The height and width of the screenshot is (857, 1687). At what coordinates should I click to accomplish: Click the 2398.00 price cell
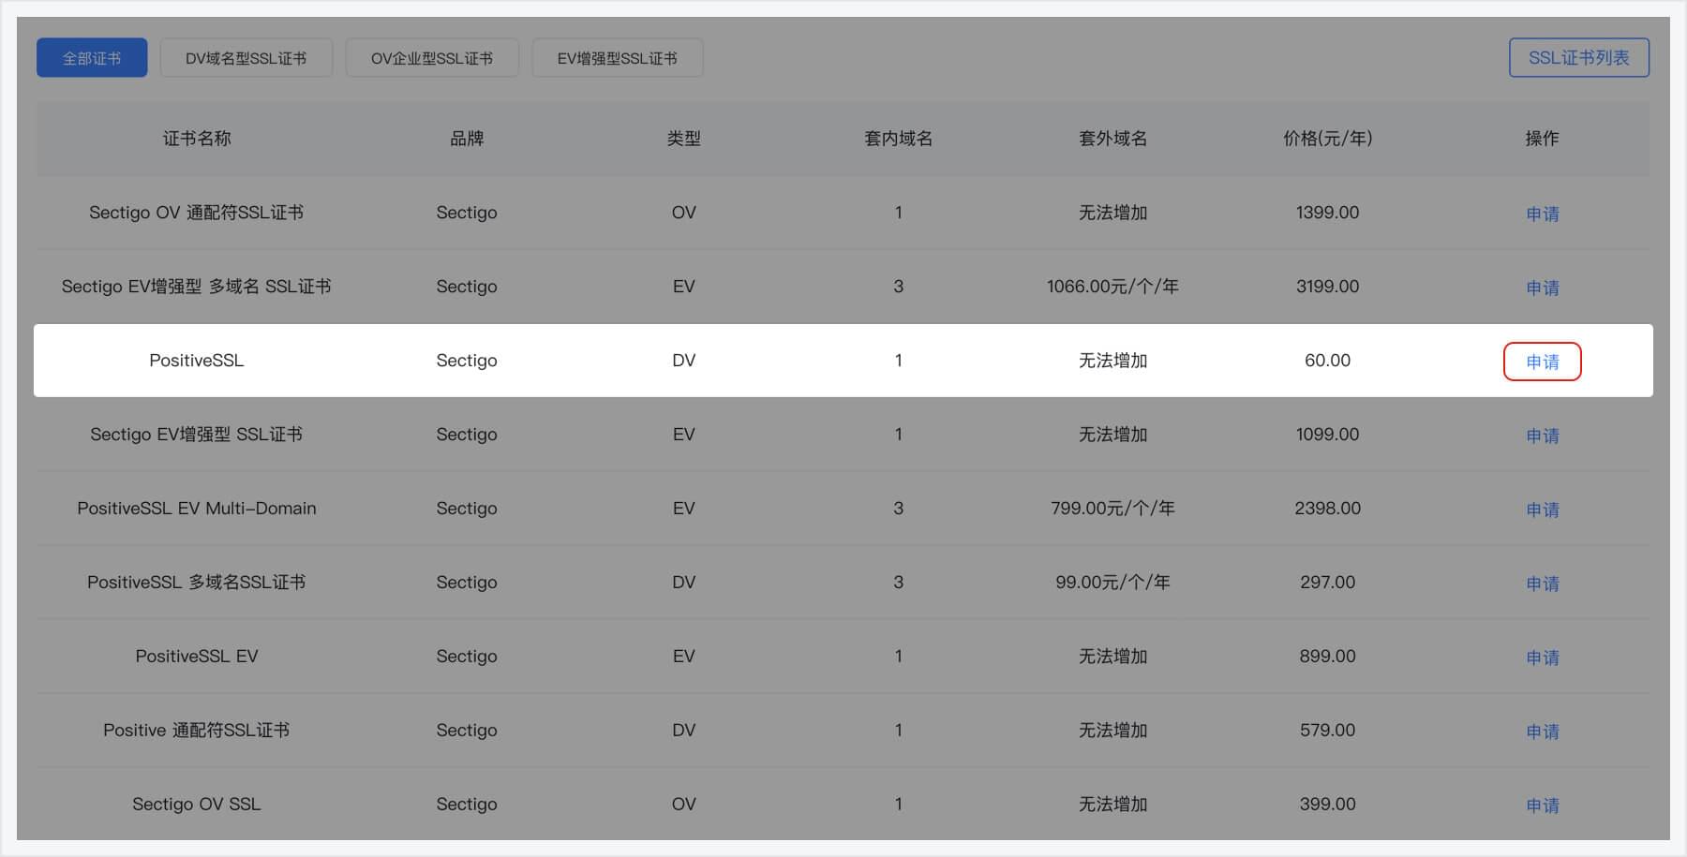pyautogui.click(x=1328, y=509)
